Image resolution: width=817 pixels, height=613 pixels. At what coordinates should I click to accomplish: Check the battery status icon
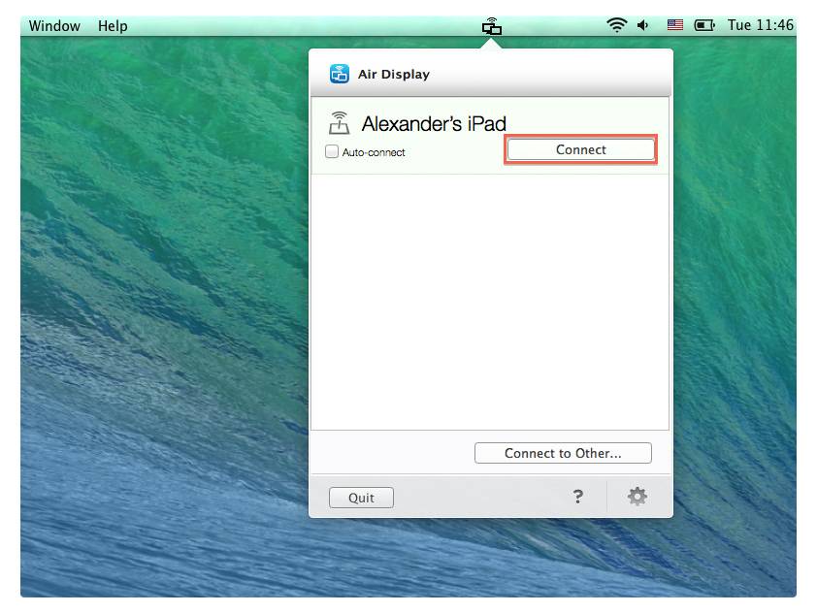coord(704,26)
